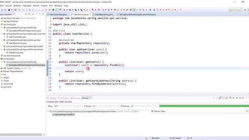Click Stop JUnit Test Run icon

237,98
